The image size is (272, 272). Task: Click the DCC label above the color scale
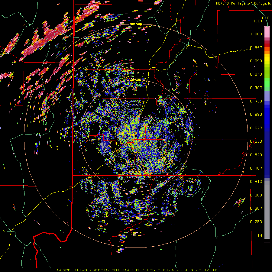point(266,18)
